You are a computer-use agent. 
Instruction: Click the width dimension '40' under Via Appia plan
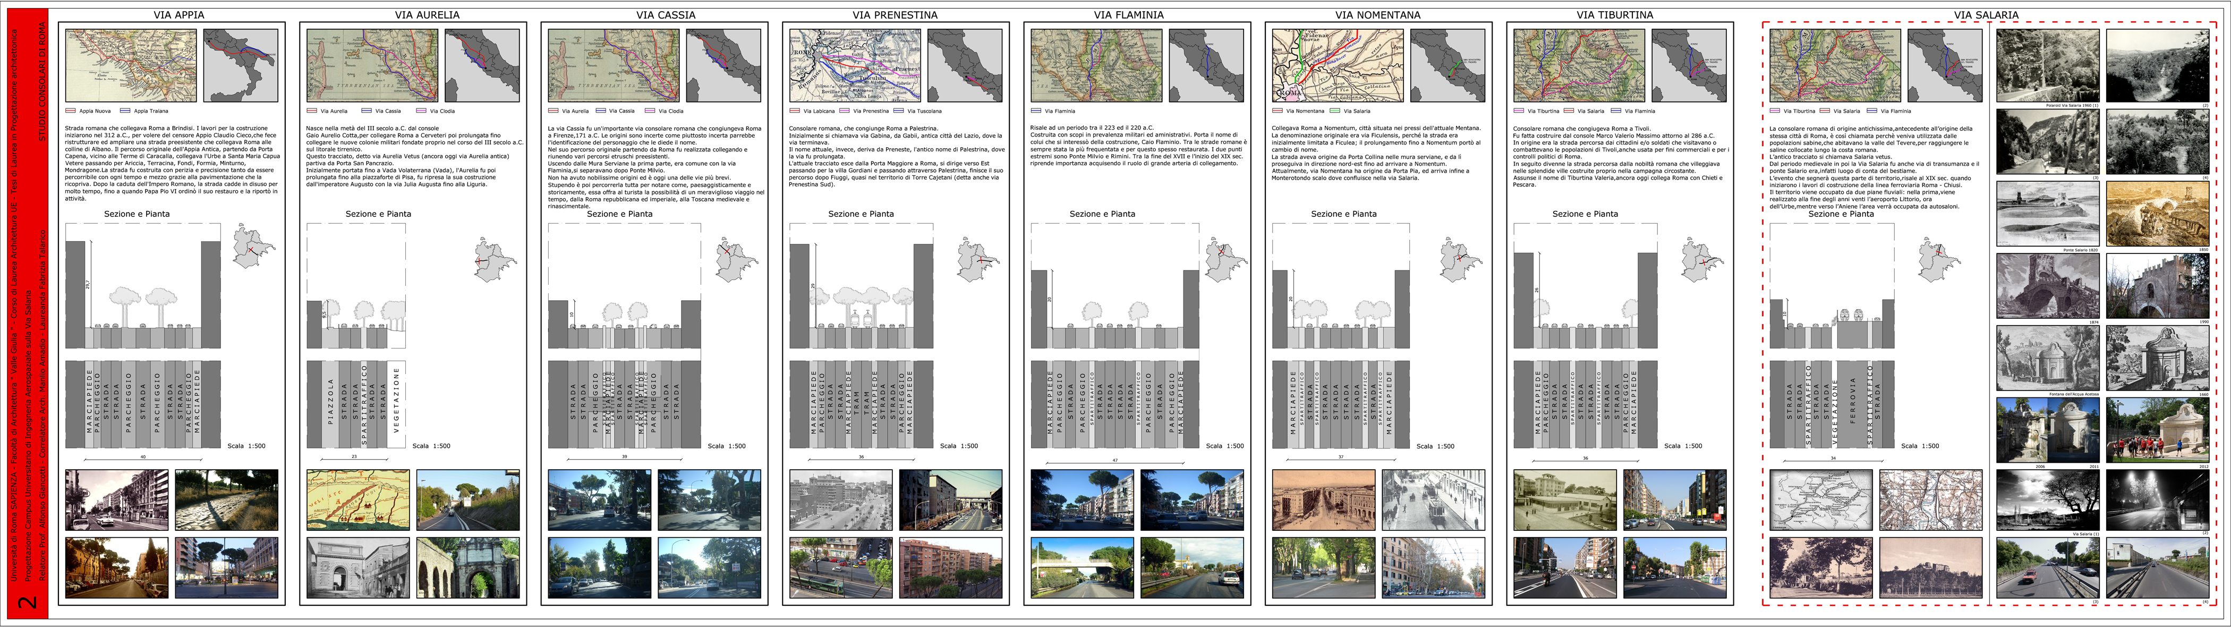pyautogui.click(x=143, y=456)
